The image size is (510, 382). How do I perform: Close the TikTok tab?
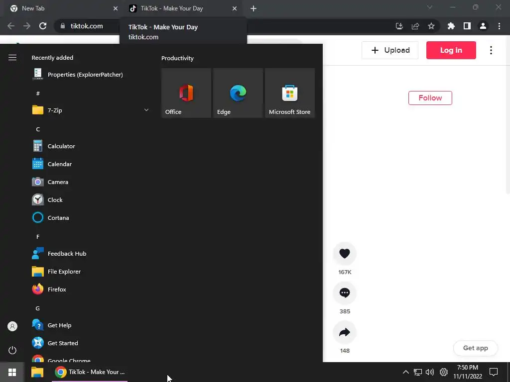[x=235, y=8]
